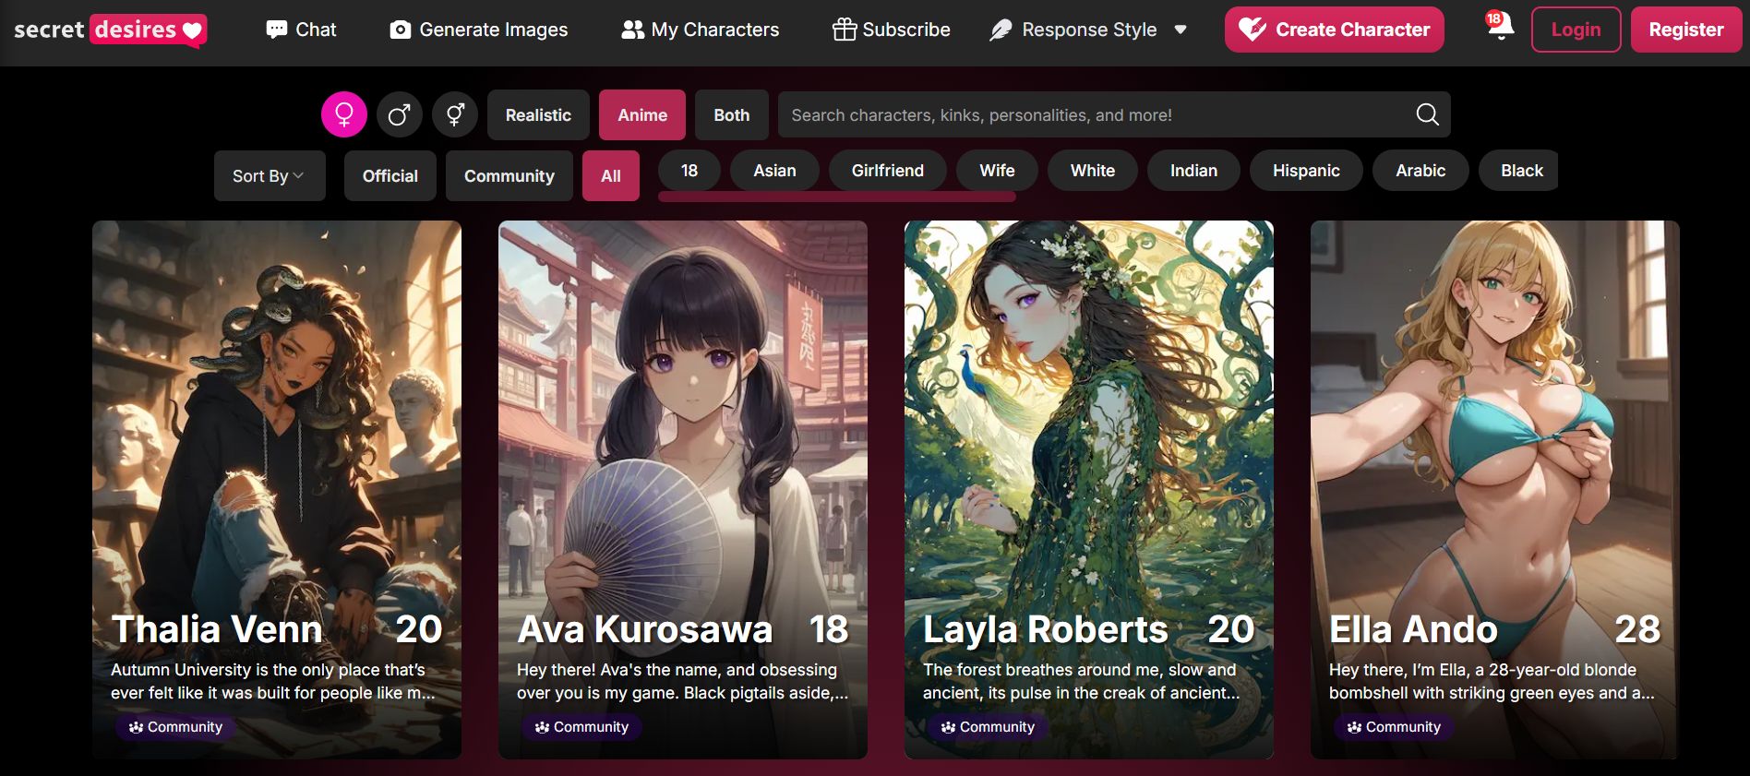Switch style filter to Realistic
1750x776 pixels.
(538, 114)
